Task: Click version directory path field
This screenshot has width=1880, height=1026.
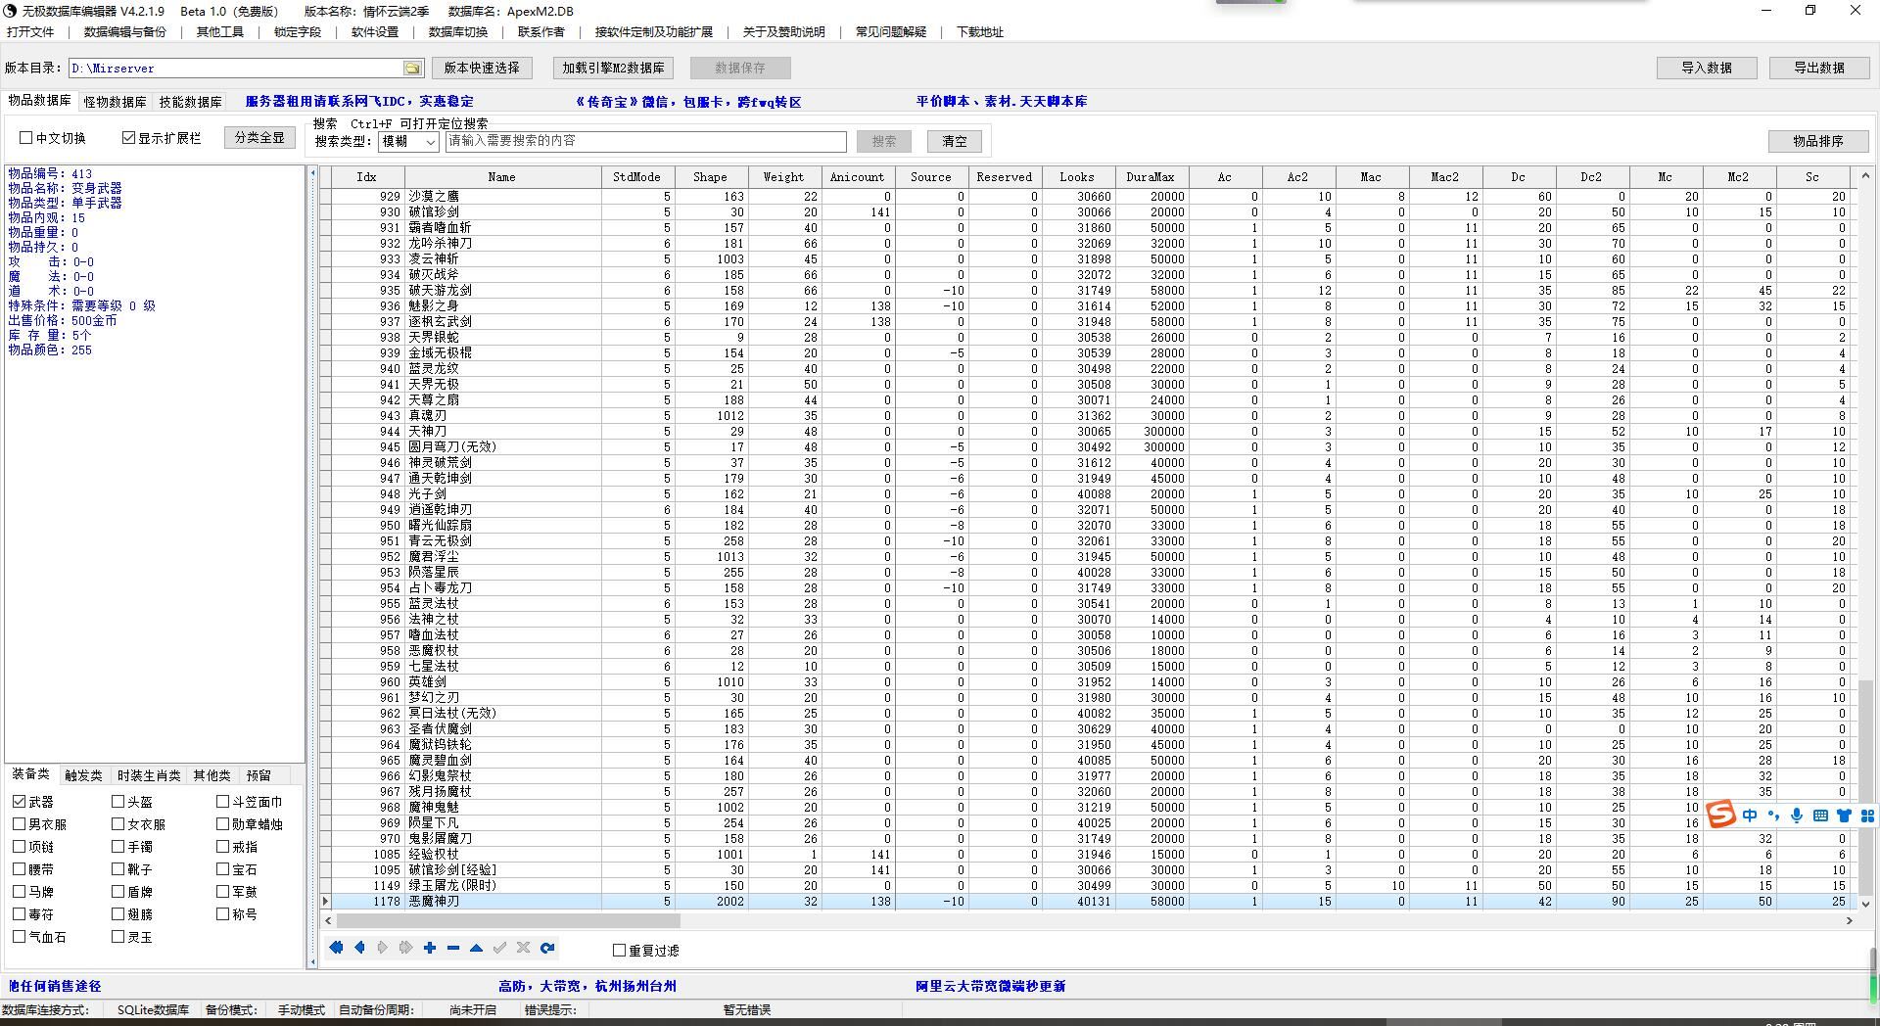Action: (x=235, y=68)
